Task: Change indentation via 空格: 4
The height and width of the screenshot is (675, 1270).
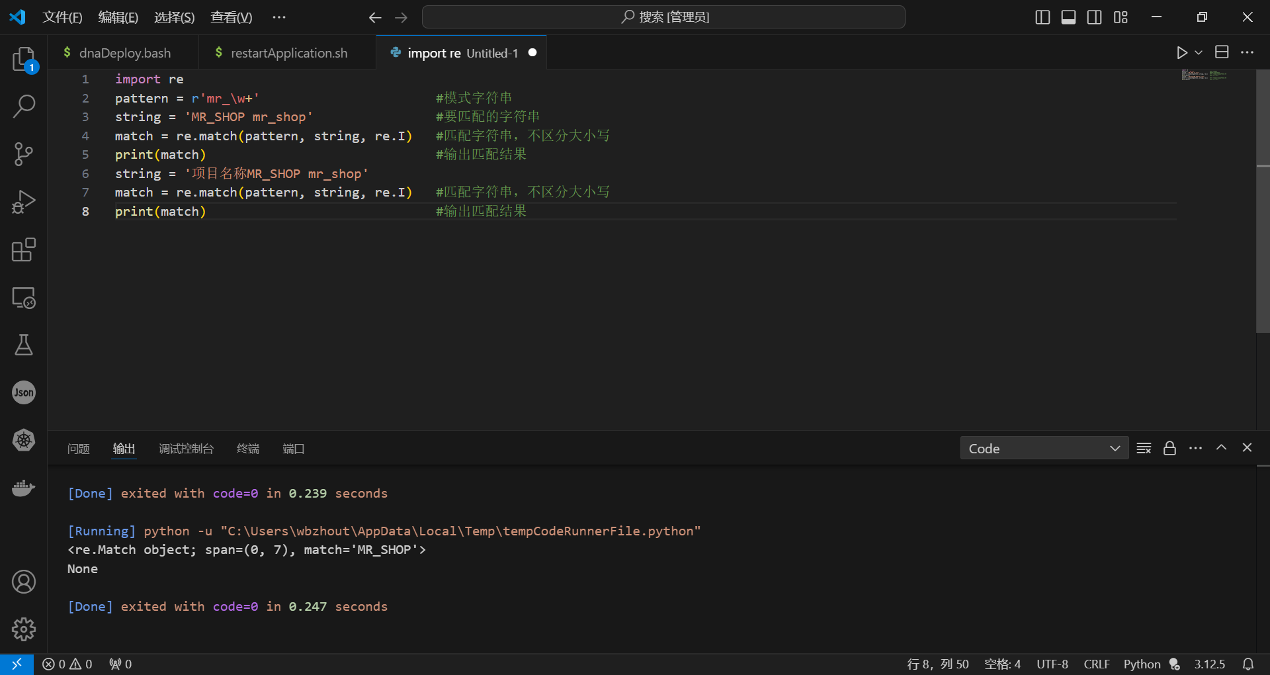Action: click(1002, 664)
